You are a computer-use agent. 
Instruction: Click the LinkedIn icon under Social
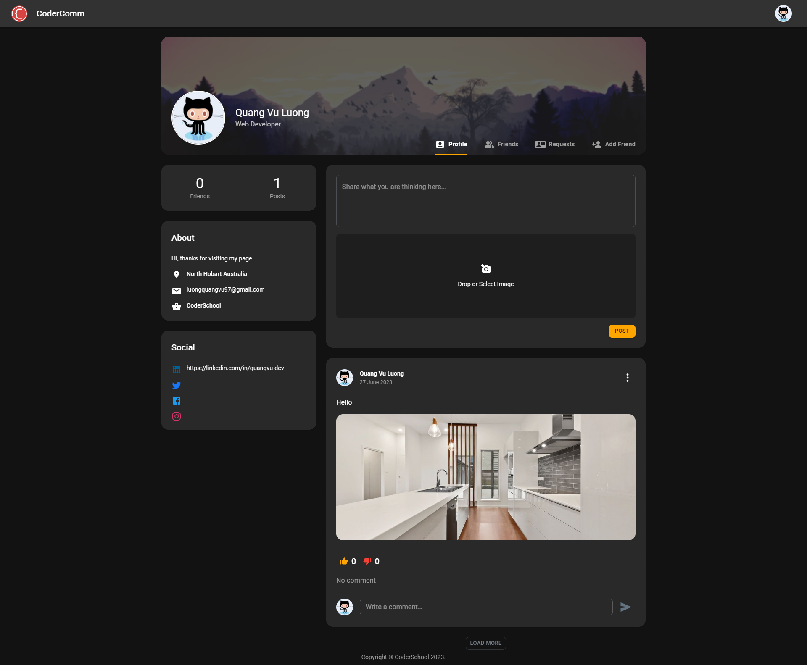pyautogui.click(x=177, y=370)
